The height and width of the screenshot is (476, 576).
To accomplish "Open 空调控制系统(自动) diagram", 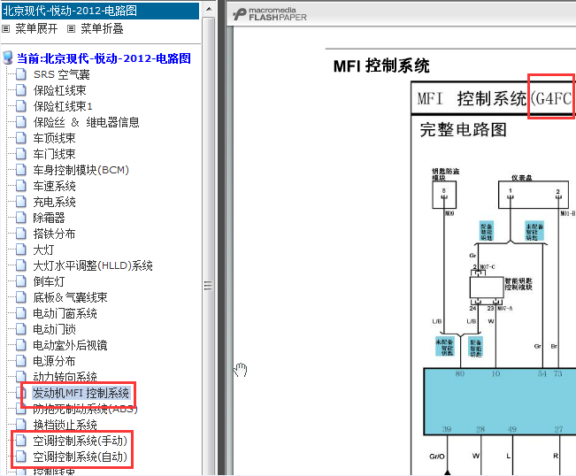I will pos(81,457).
